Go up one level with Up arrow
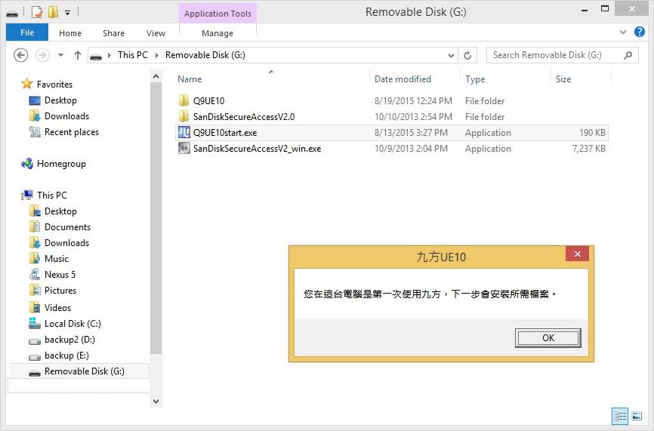Screen dimensions: 654x431 click(x=78, y=55)
